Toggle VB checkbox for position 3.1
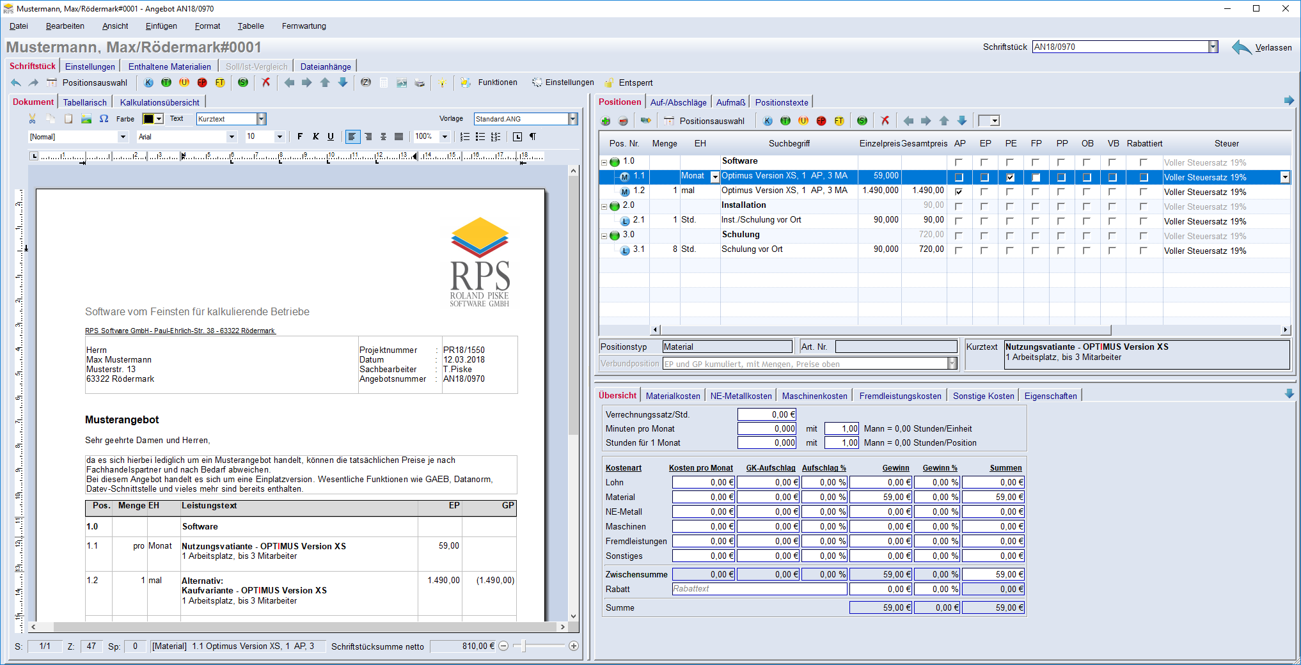 click(x=1112, y=251)
